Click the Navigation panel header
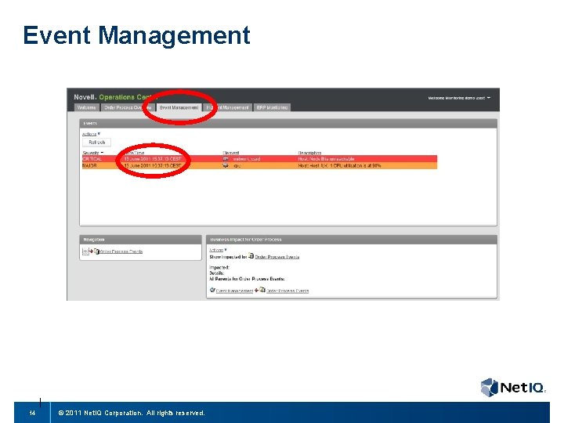Screen dimensions: 564x423 140,240
